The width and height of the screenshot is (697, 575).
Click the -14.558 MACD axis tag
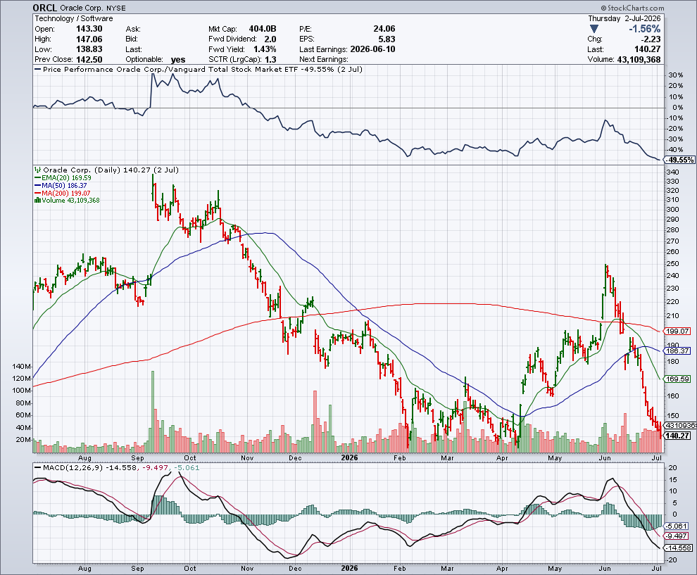(678, 548)
